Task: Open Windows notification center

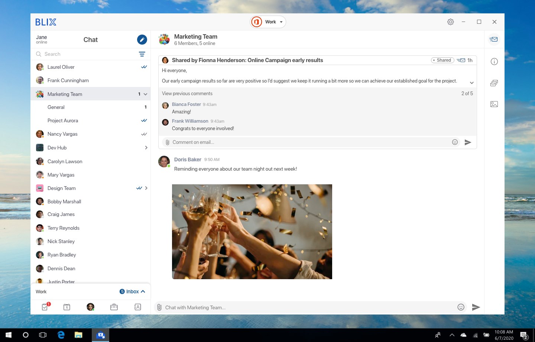Action: point(524,335)
